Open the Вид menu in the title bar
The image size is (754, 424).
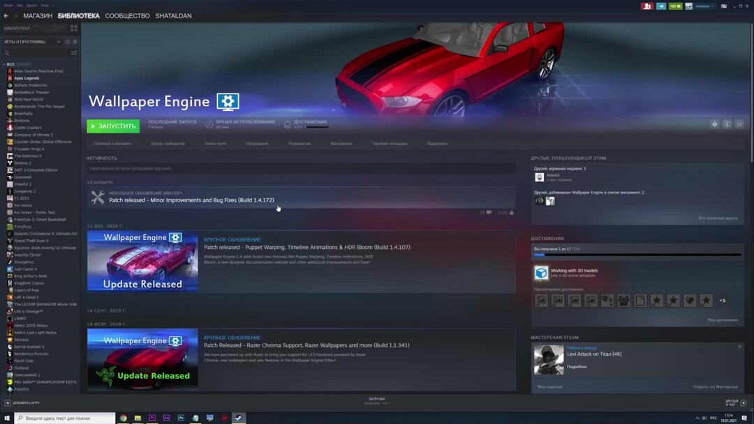coord(20,6)
